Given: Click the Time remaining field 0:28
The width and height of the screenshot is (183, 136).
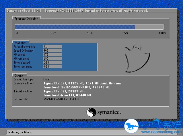Looking at the screenshot, I should [x=52, y=66].
